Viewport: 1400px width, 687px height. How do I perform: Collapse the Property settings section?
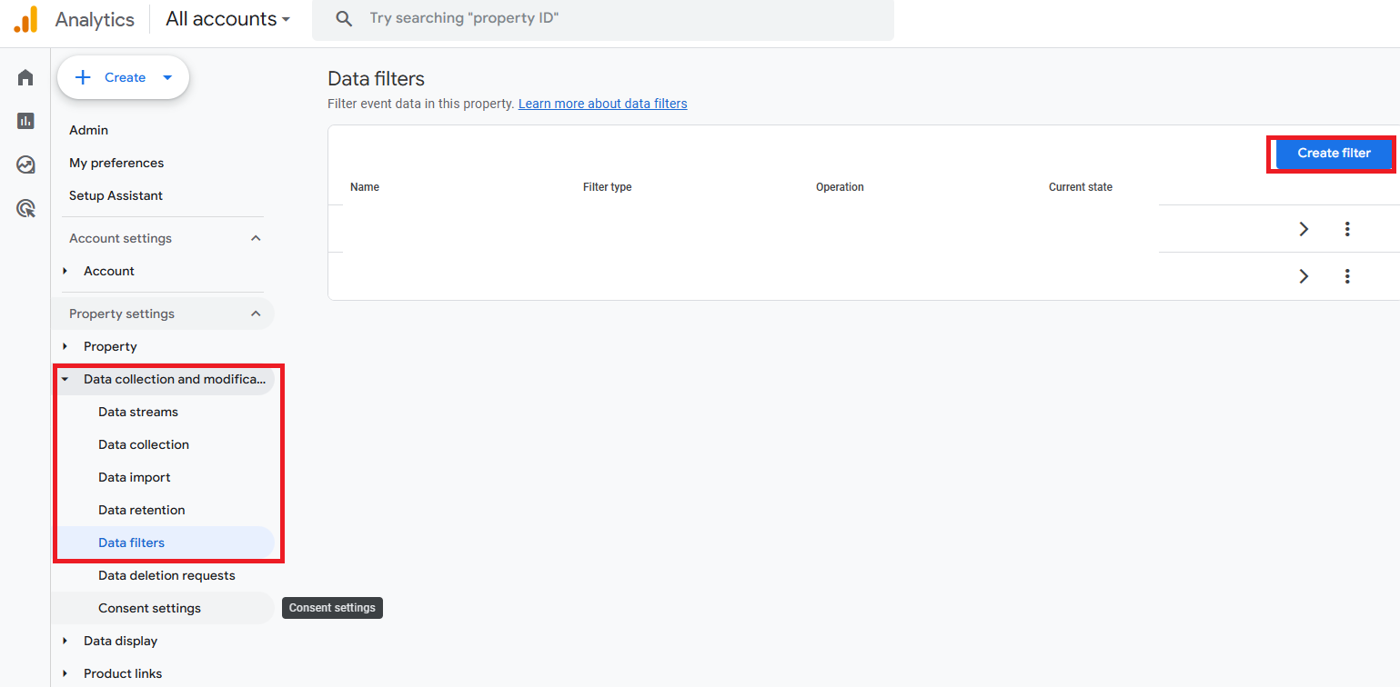tap(256, 314)
